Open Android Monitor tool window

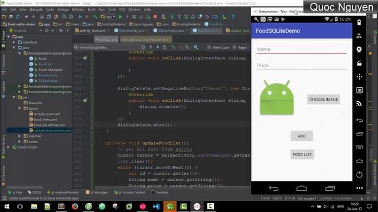[x=63, y=193]
